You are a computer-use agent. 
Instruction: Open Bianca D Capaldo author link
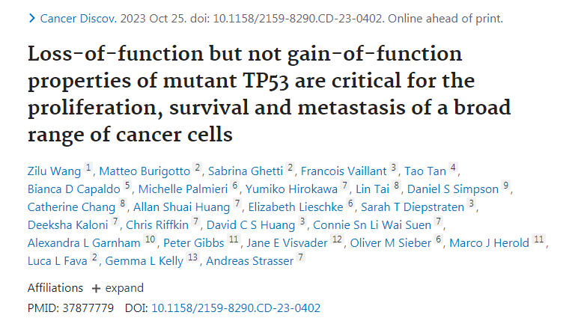click(74, 188)
